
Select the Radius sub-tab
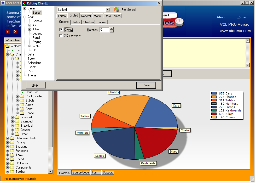tap(76, 22)
